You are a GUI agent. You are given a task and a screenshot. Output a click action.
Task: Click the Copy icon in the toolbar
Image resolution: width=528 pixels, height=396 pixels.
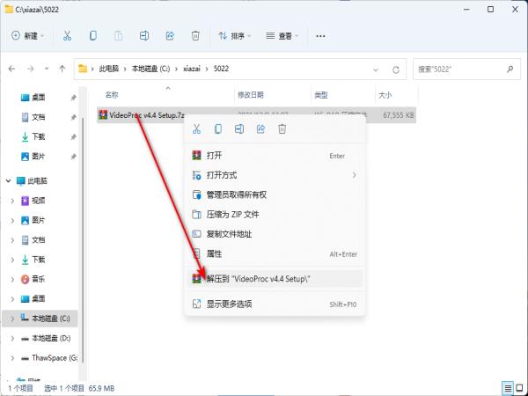pos(93,36)
